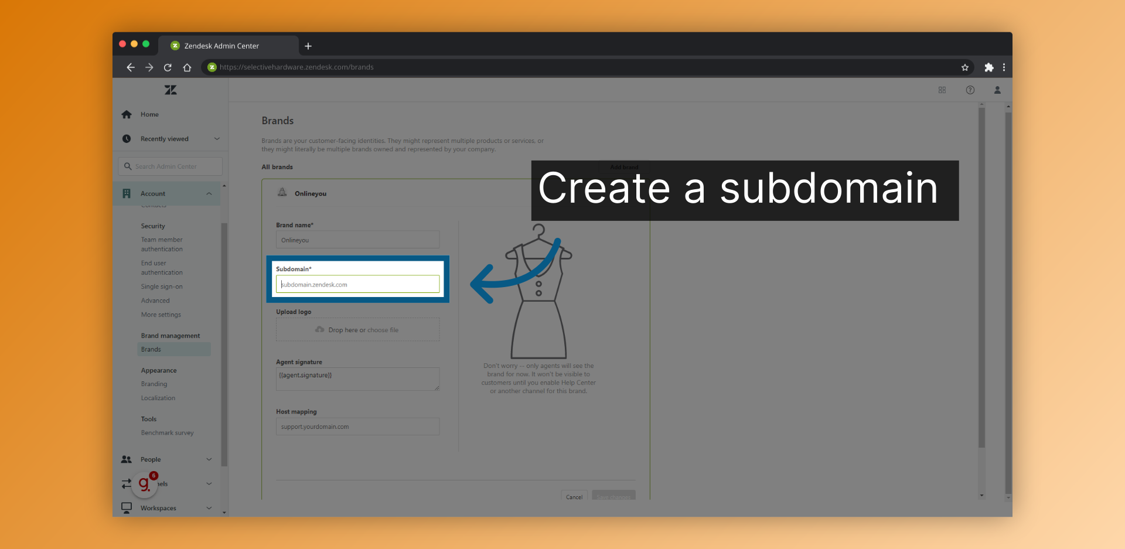Click the People group icon
The width and height of the screenshot is (1125, 549).
tap(127, 459)
